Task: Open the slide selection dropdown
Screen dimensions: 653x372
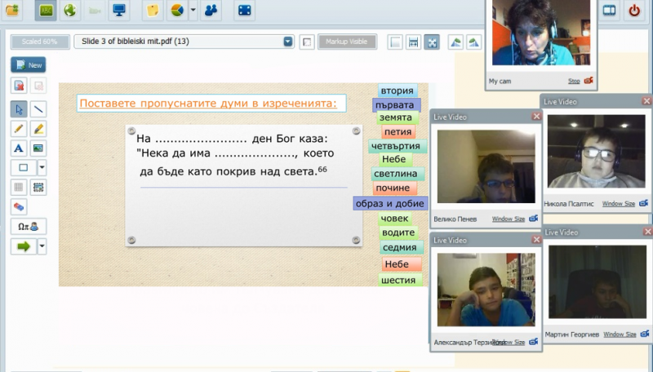Action: point(288,42)
